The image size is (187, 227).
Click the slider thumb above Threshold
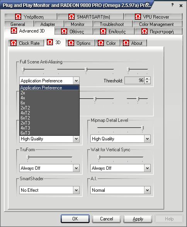pyautogui.click(x=128, y=70)
